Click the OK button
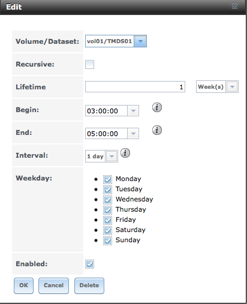The height and width of the screenshot is (304, 247). [x=23, y=285]
